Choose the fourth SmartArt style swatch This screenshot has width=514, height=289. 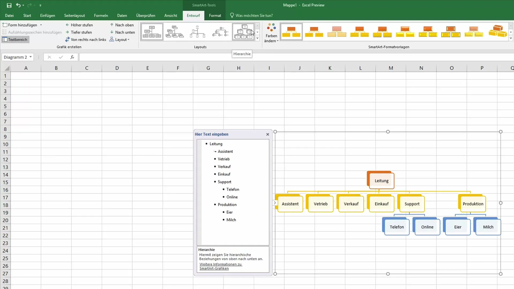[360, 32]
